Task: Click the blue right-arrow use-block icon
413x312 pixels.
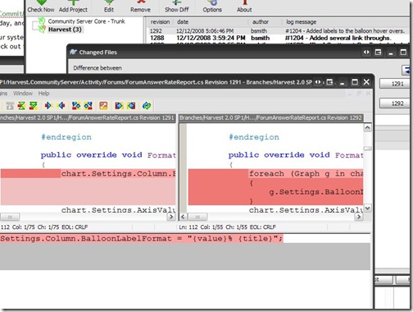Action: coord(48,106)
